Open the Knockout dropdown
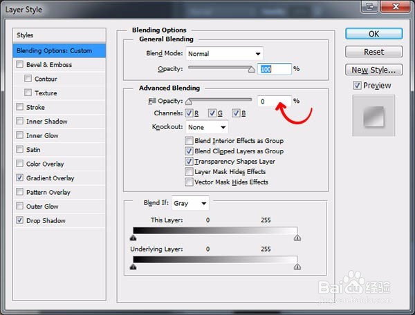Screen dimensions: 415x315 [207, 127]
